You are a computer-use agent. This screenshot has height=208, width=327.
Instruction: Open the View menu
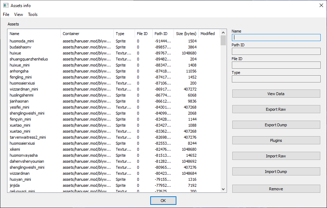point(18,15)
